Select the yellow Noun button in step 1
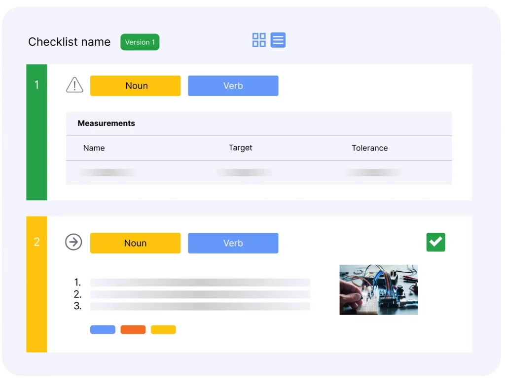 pos(135,86)
